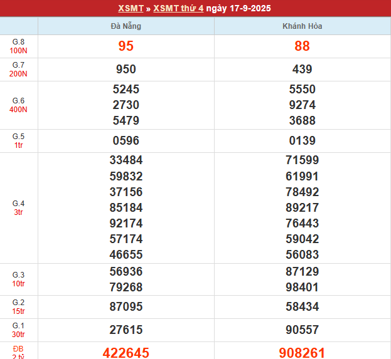The image size is (391, 359).
Task: Select G.4 number 59832
Action: [126, 176]
